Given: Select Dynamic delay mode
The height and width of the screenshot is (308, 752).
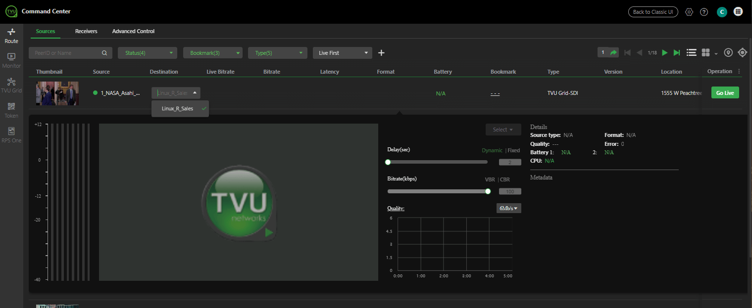Looking at the screenshot, I should tap(492, 150).
